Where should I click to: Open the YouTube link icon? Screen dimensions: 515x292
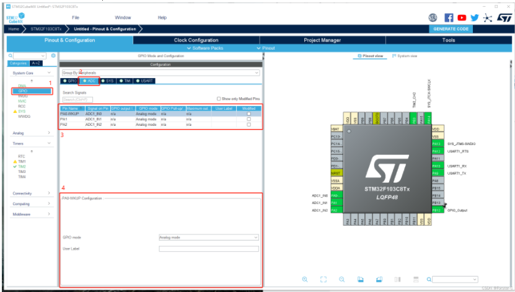[x=462, y=18]
